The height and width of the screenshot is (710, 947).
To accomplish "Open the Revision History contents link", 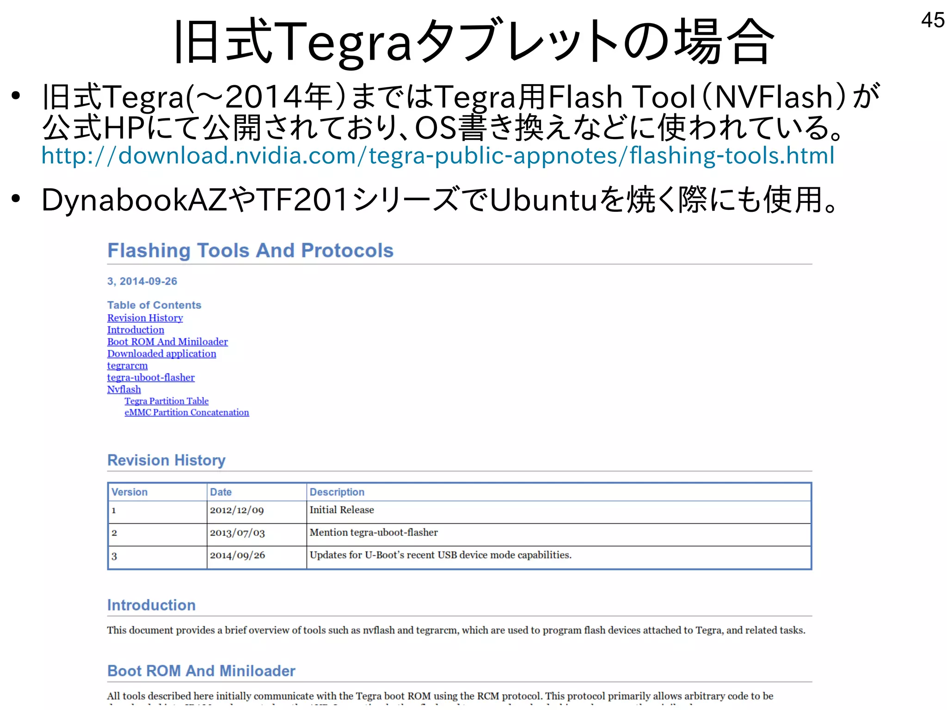I will click(145, 318).
